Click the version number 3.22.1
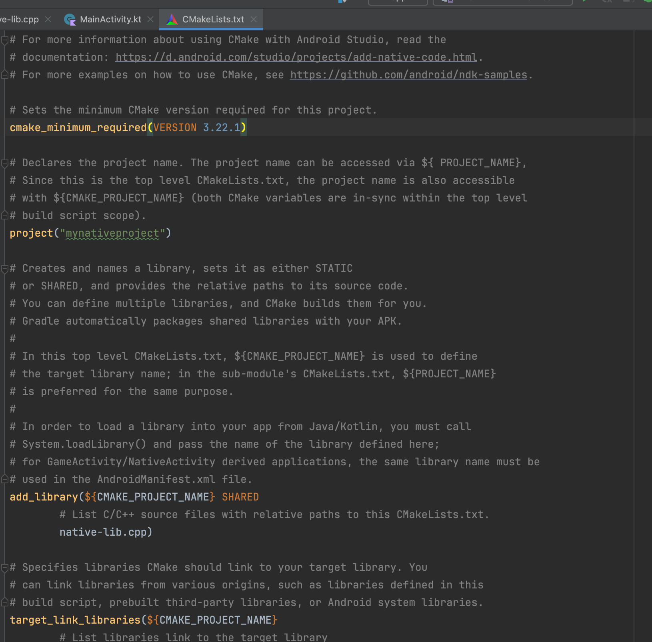Viewport: 652px width, 642px height. point(222,128)
